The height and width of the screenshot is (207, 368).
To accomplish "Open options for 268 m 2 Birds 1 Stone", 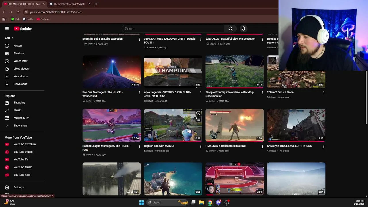I will [x=324, y=93].
